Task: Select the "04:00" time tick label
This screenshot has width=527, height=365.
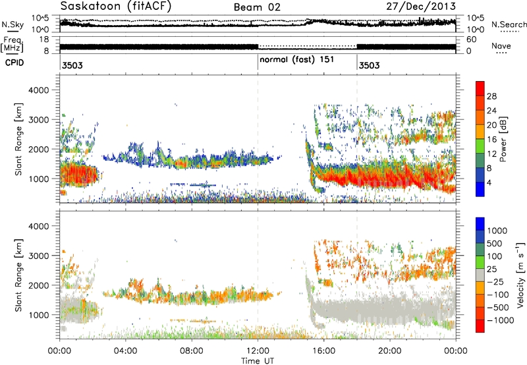Action: pos(125,351)
